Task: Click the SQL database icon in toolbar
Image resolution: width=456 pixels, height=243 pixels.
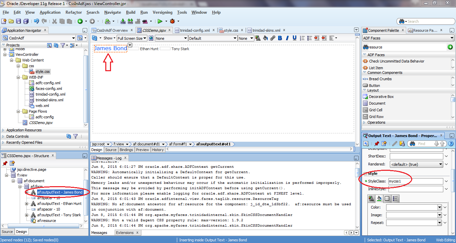Action: coord(108,21)
